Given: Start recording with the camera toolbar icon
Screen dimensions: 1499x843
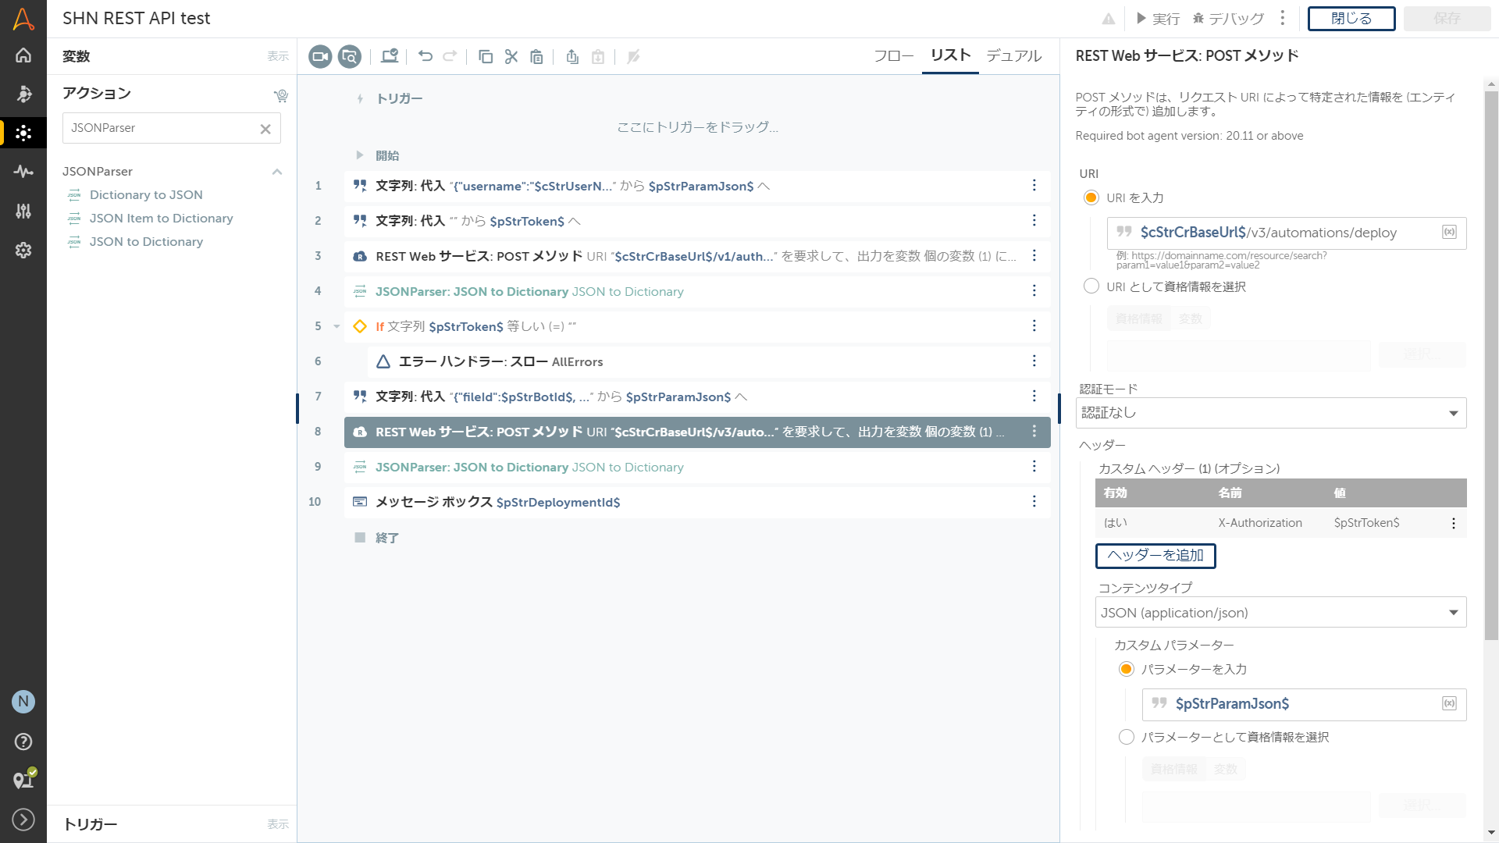Looking at the screenshot, I should [320, 56].
